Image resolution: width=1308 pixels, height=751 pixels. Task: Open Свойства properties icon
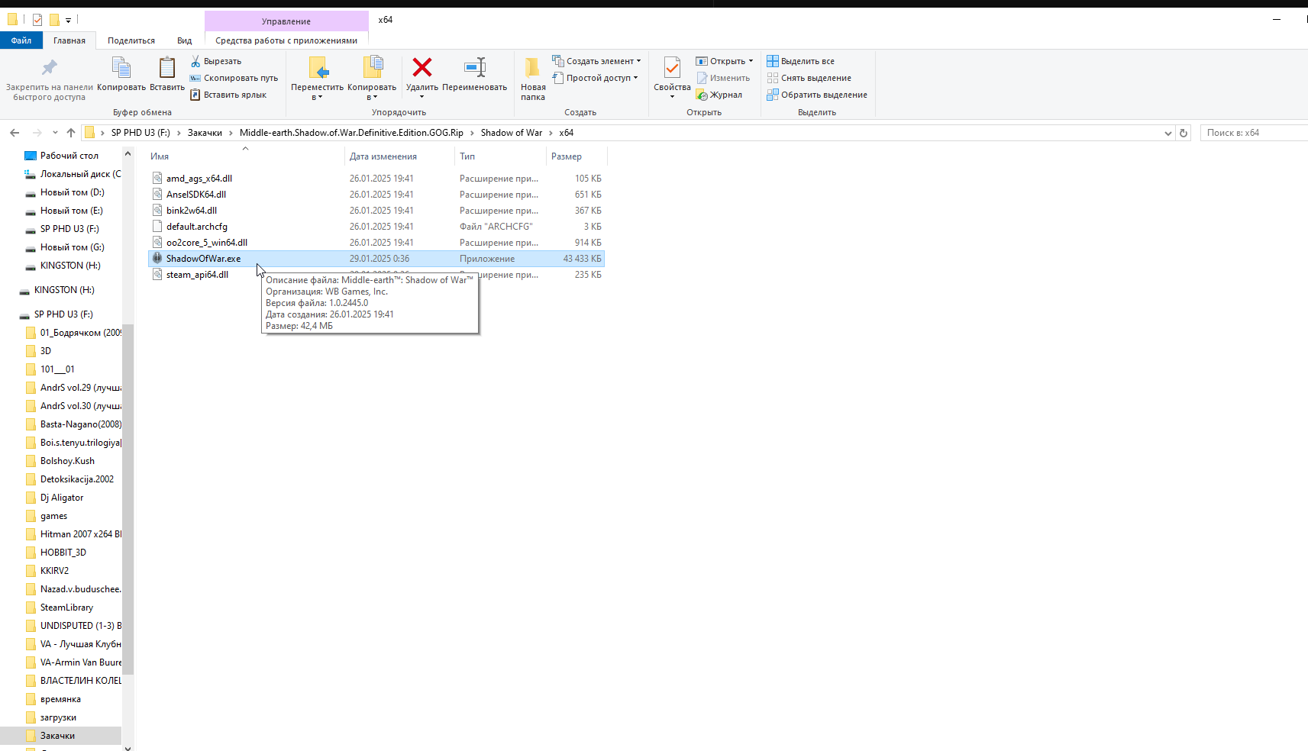pos(672,68)
